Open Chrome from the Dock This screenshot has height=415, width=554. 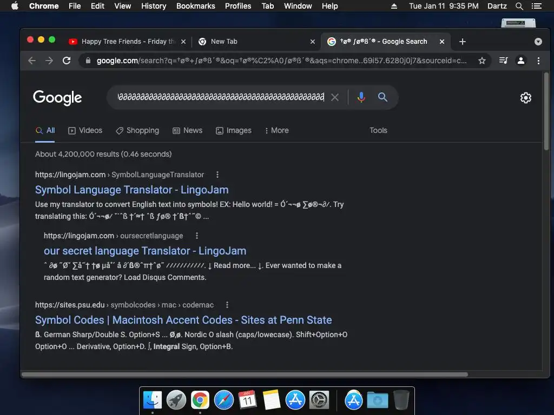click(200, 400)
